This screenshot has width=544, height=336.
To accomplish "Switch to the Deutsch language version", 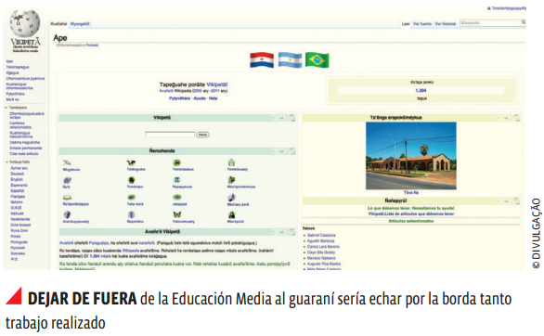I will click(x=18, y=174).
